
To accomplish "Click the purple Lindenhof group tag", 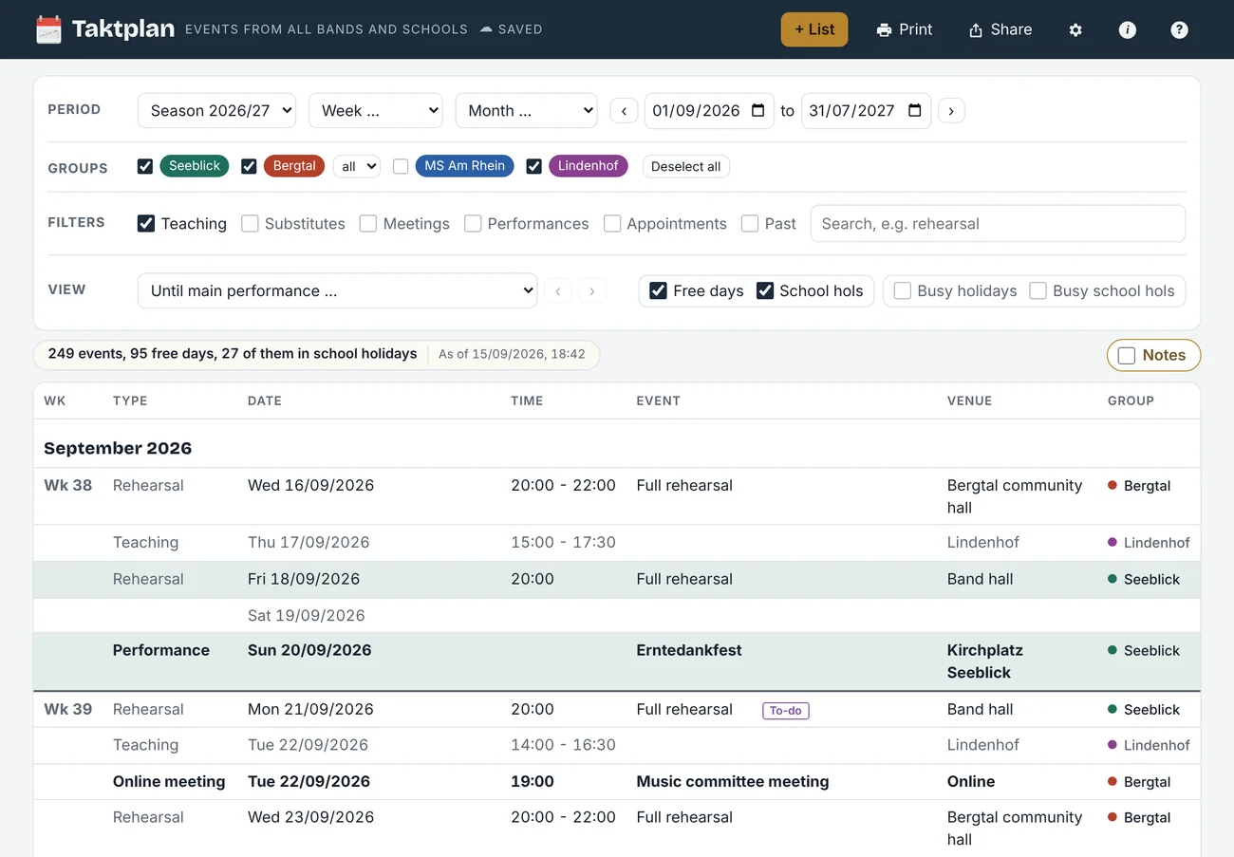I will (x=588, y=166).
